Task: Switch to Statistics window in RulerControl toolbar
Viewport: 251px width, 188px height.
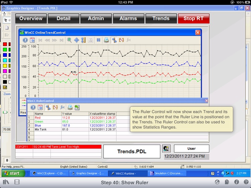Action: (x=62, y=107)
